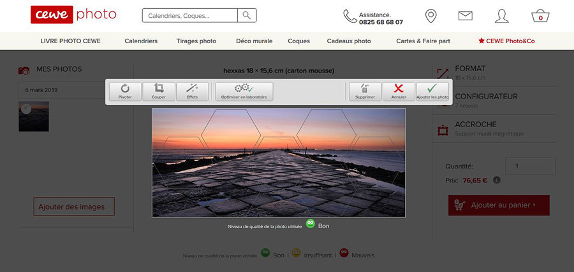Open the Coques menu

coord(298,41)
